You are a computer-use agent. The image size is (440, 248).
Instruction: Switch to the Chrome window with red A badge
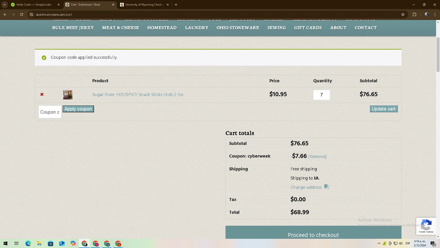point(118,243)
